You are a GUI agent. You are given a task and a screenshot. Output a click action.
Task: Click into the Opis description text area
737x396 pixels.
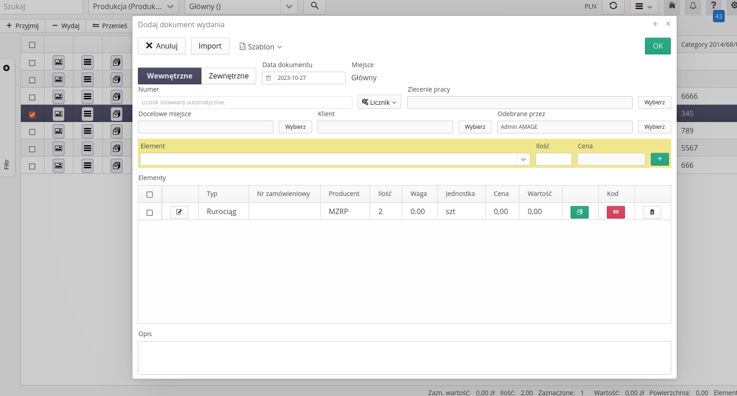(x=404, y=357)
